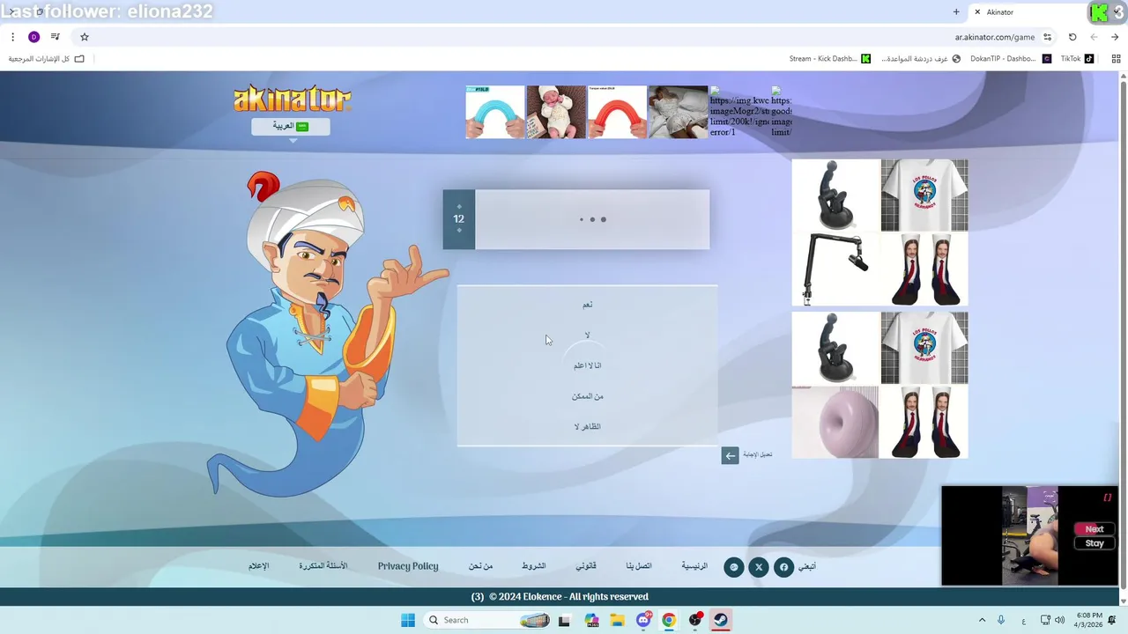Click the taskbar Search box

pos(486,620)
